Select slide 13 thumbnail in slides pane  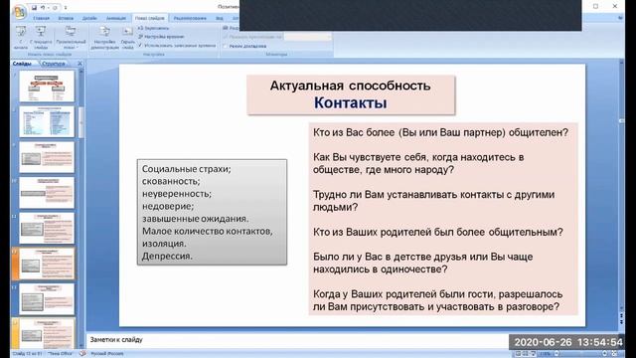(47, 299)
